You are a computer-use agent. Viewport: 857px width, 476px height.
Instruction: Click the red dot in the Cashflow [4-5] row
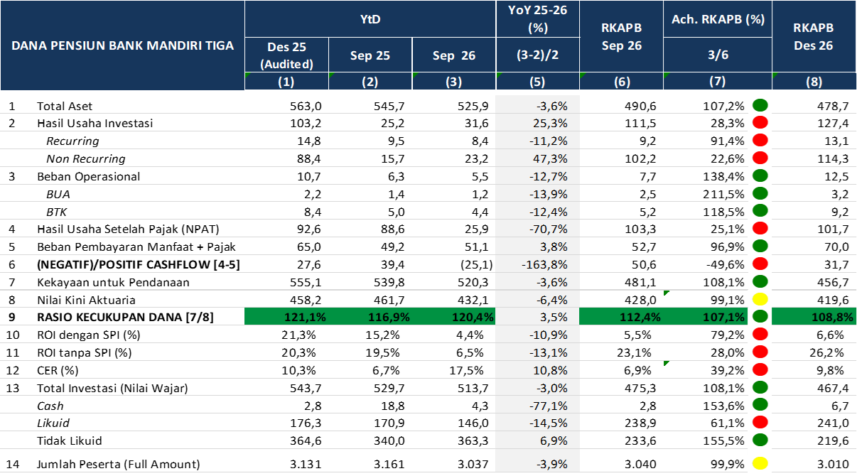[x=760, y=264]
